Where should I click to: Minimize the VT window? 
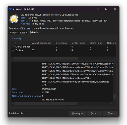(98, 9)
